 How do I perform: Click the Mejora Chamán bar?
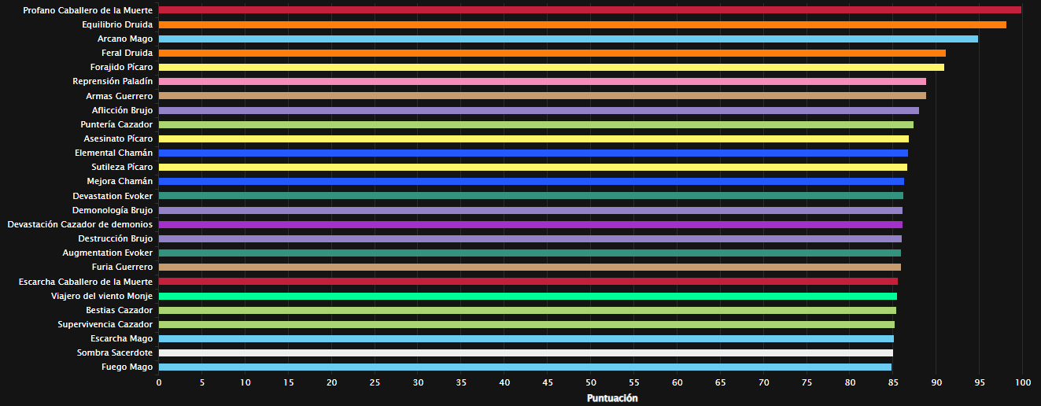point(531,181)
